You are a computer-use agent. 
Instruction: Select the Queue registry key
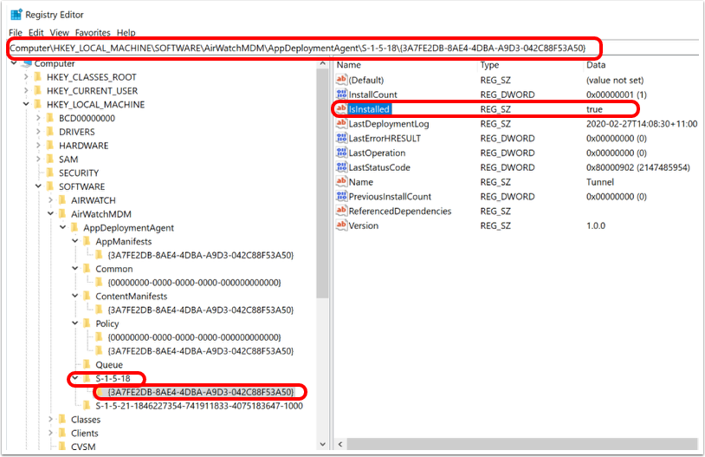(x=108, y=364)
